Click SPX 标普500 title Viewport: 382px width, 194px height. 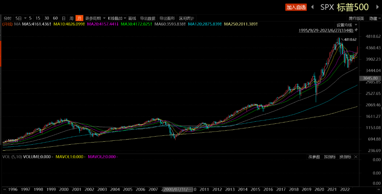[x=344, y=7]
